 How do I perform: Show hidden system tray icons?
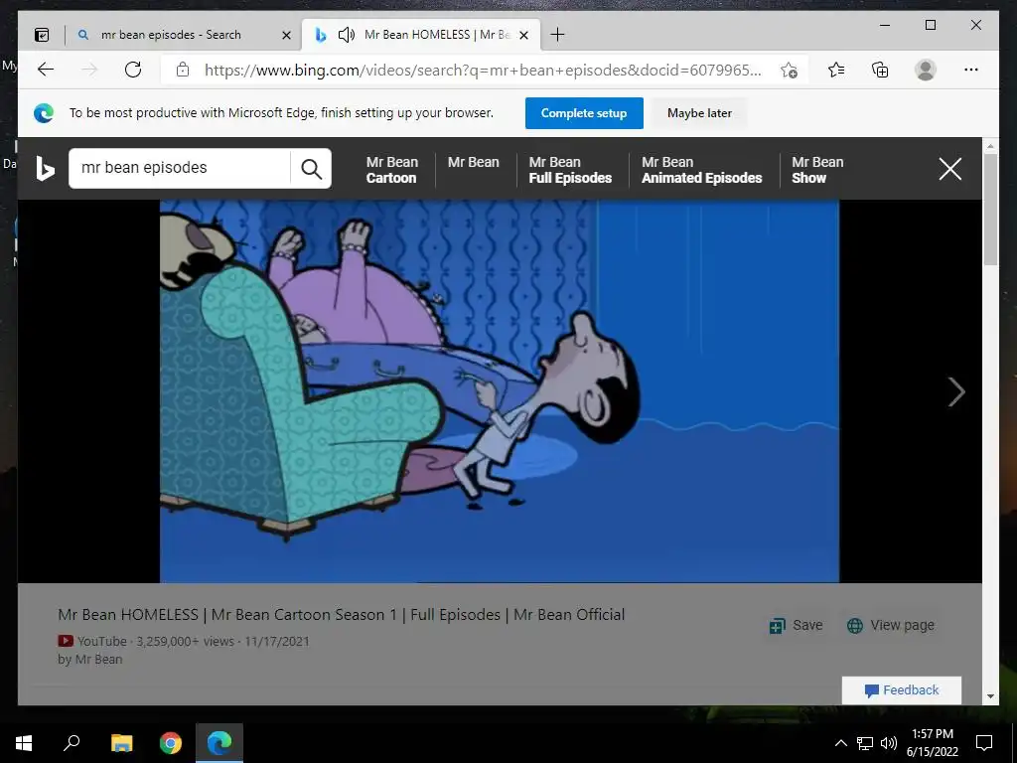click(x=840, y=743)
